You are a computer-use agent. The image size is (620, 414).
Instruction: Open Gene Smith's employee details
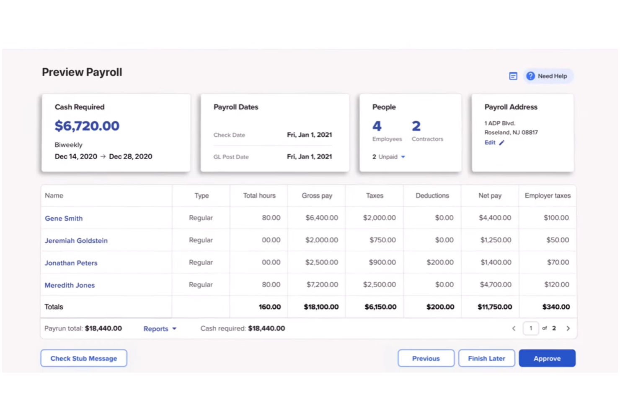click(64, 218)
